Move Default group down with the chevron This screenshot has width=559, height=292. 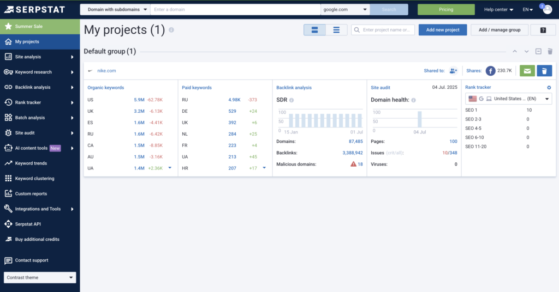pyautogui.click(x=527, y=52)
